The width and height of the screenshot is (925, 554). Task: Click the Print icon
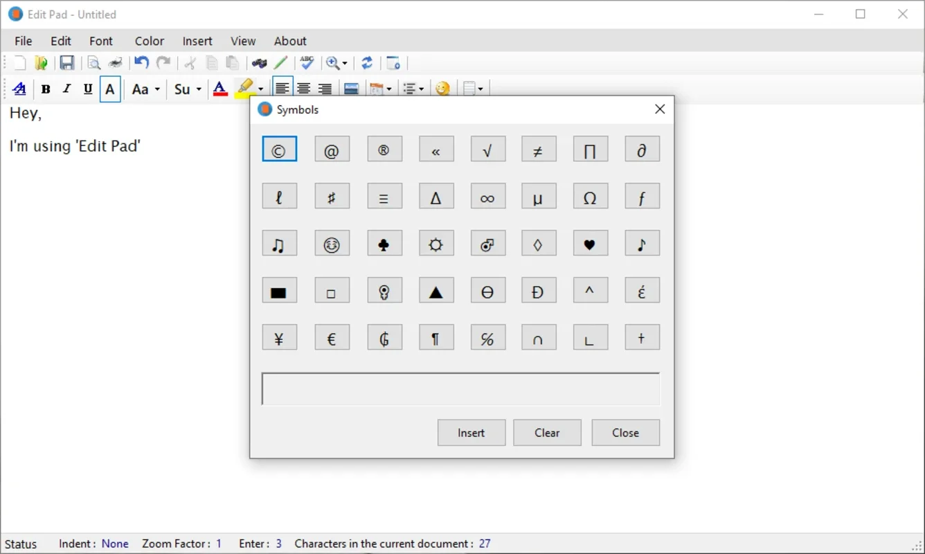click(x=115, y=63)
